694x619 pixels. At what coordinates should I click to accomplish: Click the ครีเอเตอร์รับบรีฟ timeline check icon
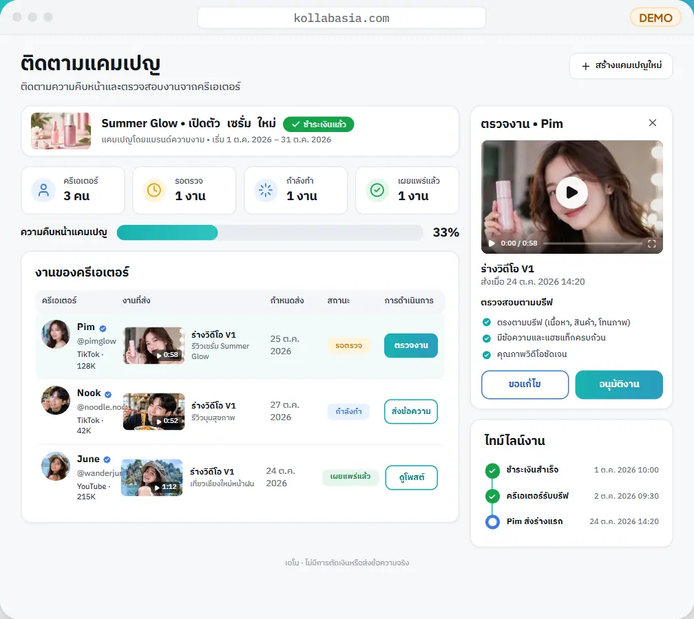tap(492, 496)
